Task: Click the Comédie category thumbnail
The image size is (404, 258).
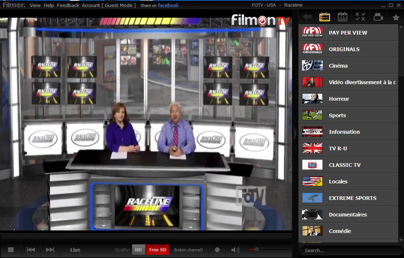Action: click(312, 231)
